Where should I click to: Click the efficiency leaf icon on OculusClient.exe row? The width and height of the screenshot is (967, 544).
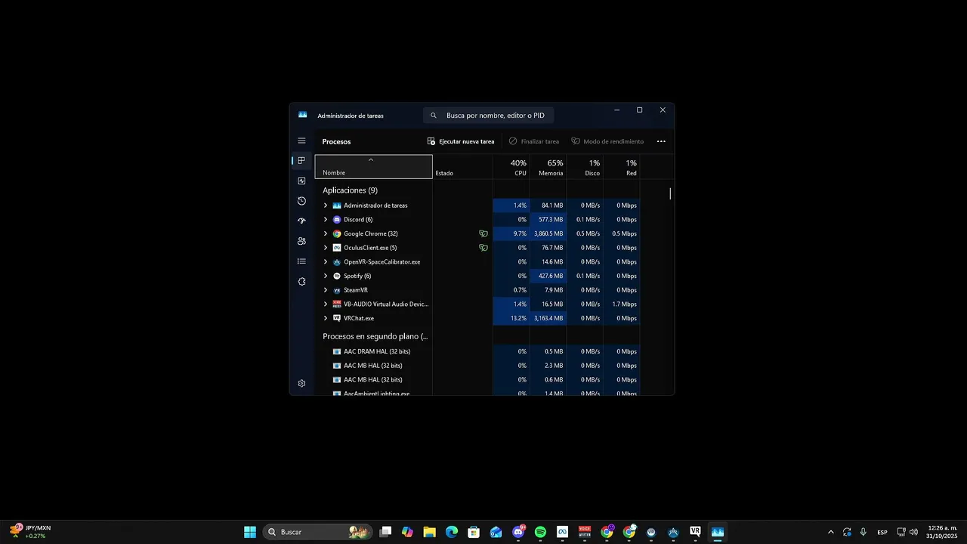point(483,248)
